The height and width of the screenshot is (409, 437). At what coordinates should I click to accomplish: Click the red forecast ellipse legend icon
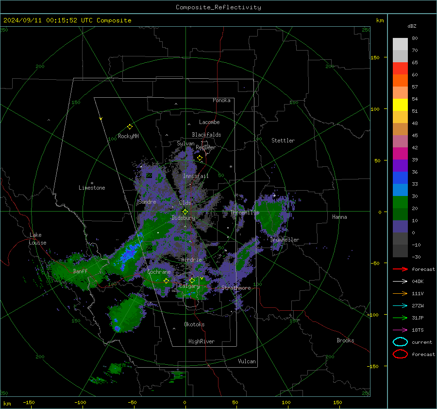[x=400, y=354]
